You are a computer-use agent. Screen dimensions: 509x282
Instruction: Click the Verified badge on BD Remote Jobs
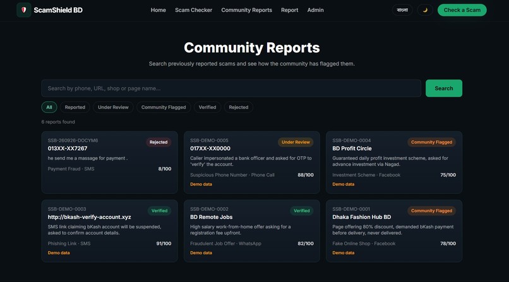(x=302, y=211)
